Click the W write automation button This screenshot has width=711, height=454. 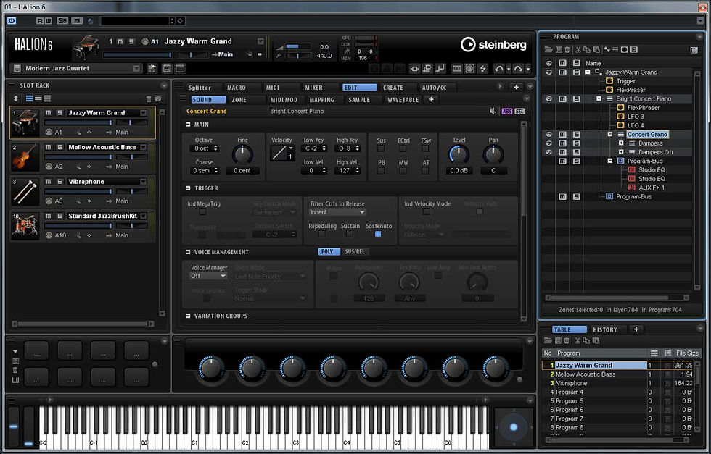click(x=48, y=21)
